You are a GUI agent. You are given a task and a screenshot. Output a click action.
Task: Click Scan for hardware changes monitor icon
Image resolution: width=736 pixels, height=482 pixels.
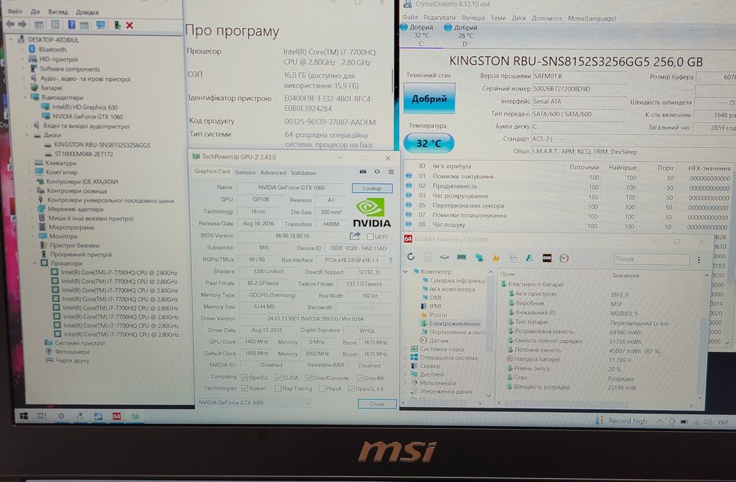(100, 25)
